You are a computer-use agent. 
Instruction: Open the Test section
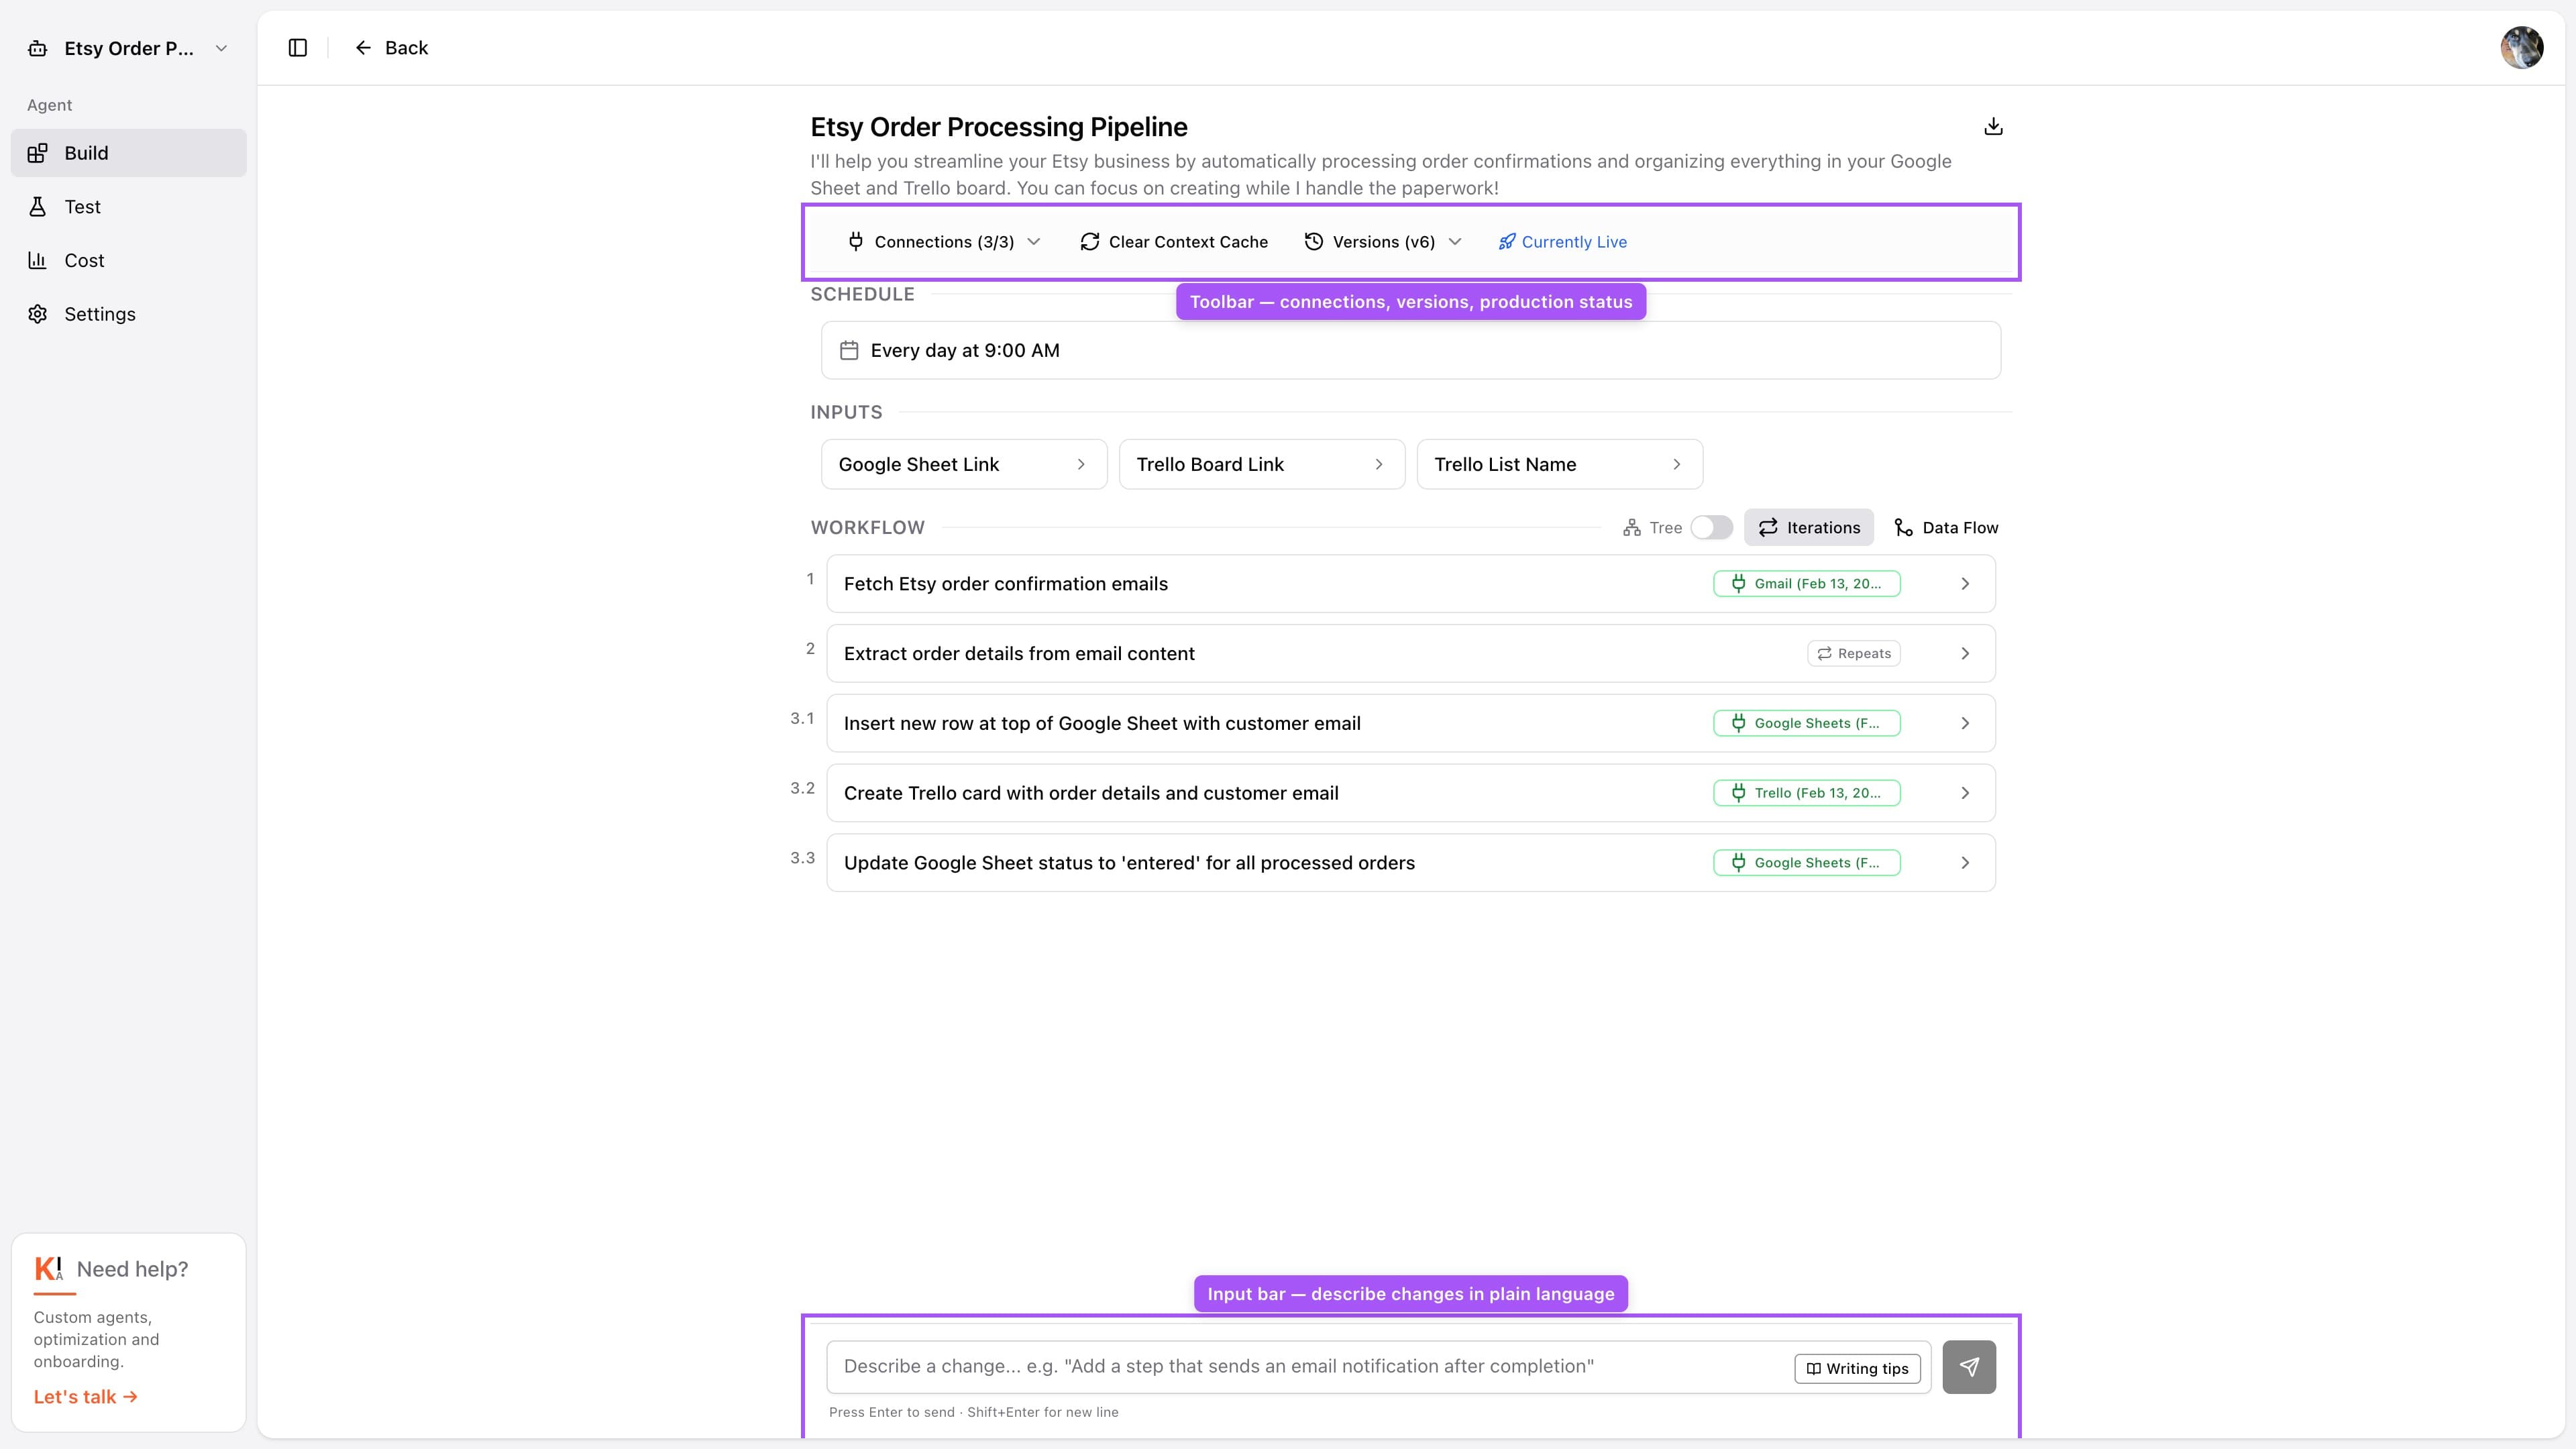coord(82,207)
